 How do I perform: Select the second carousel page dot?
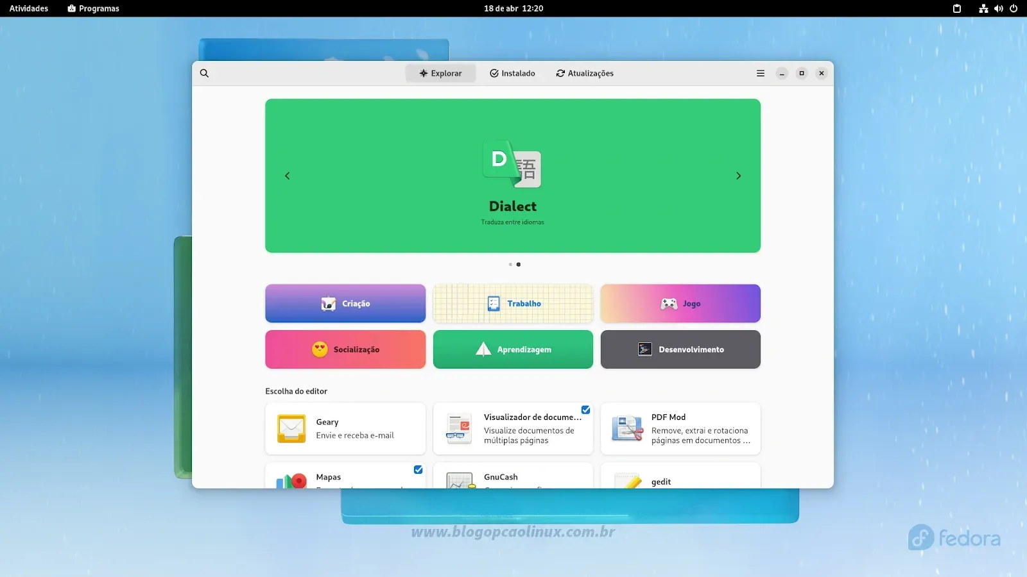coord(519,264)
